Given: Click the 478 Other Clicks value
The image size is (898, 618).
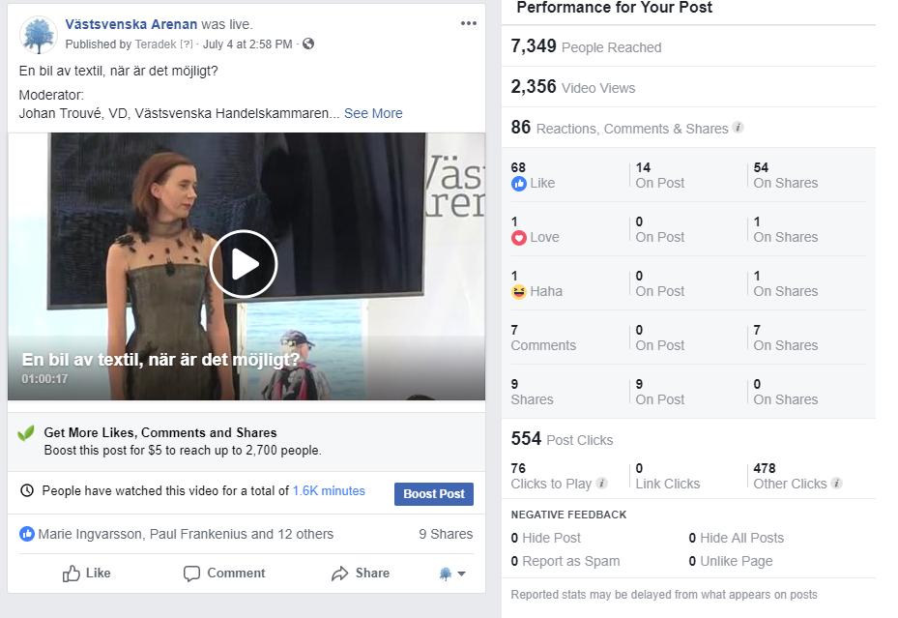Looking at the screenshot, I should coord(764,468).
